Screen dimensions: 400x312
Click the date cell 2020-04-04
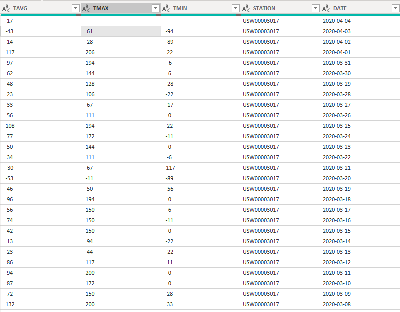[336, 21]
